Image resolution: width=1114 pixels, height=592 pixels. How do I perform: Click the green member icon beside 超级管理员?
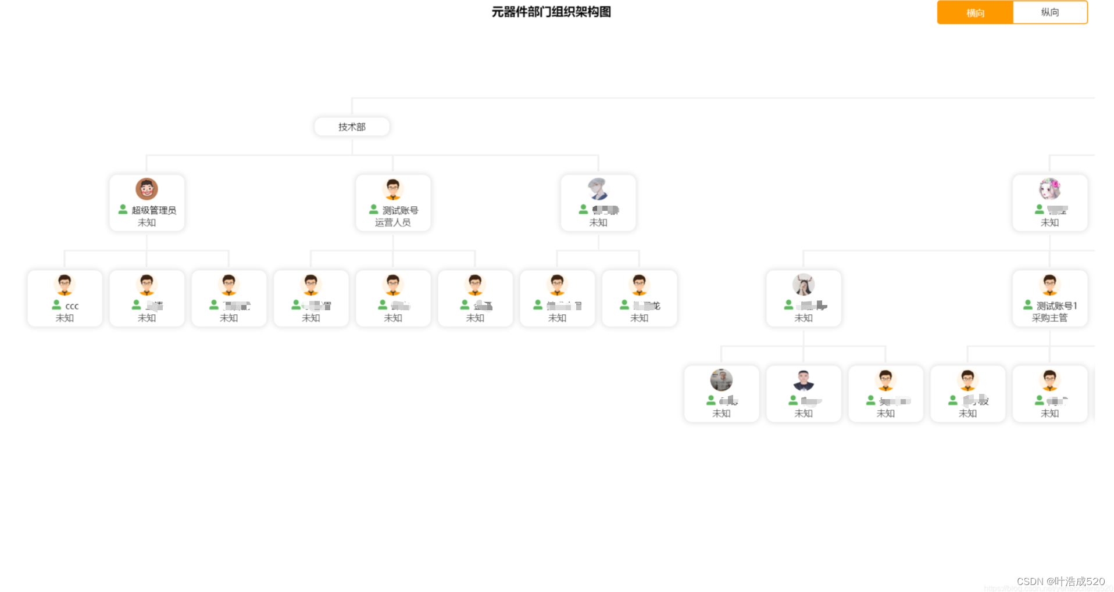pos(122,210)
